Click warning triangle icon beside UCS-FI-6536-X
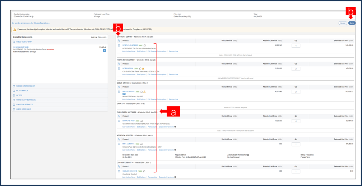 pyautogui.click(x=143, y=68)
